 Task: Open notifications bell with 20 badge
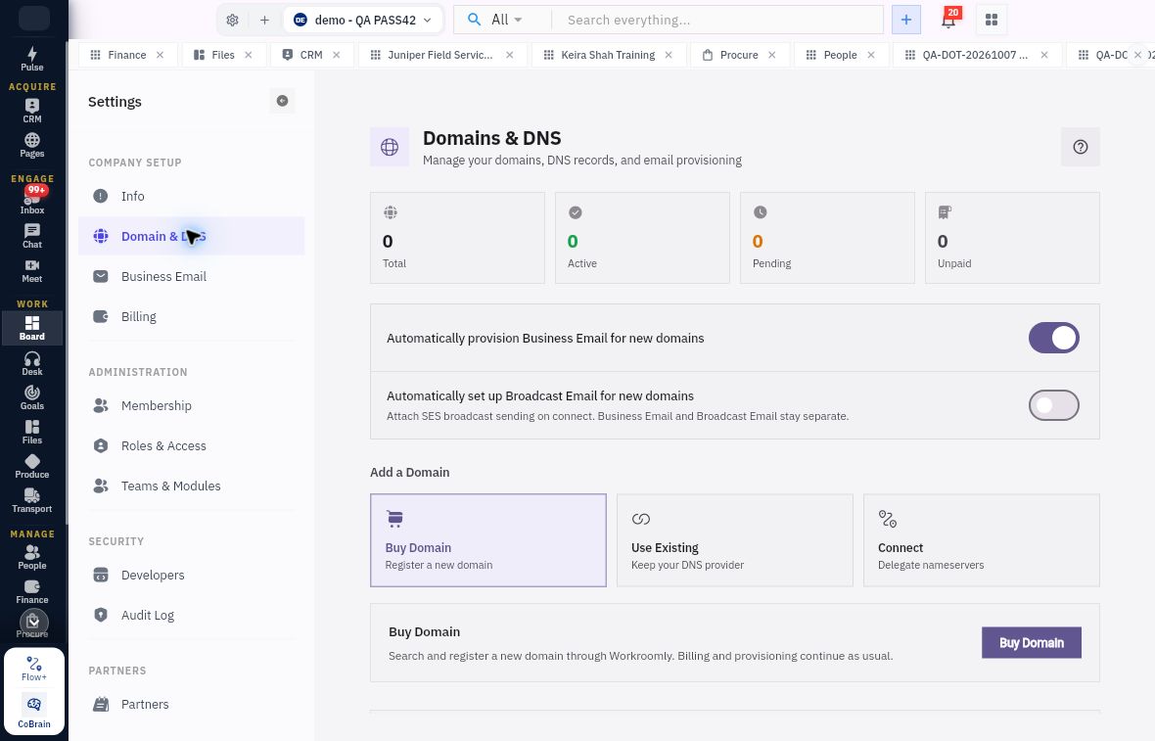948,20
